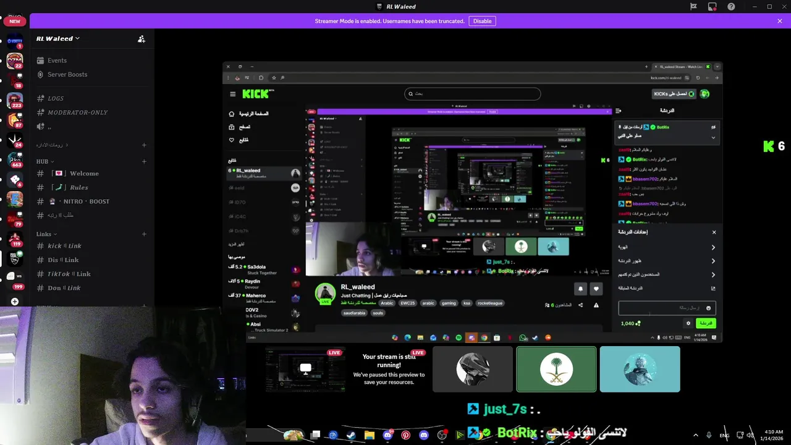This screenshot has height=445, width=791.
Task: Collapse the Kick chat panel arrow icon
Action: coord(618,111)
